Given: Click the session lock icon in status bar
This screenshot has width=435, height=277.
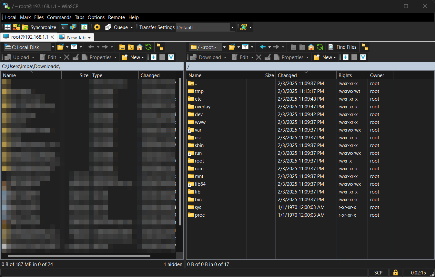Looking at the screenshot, I should [x=395, y=273].
